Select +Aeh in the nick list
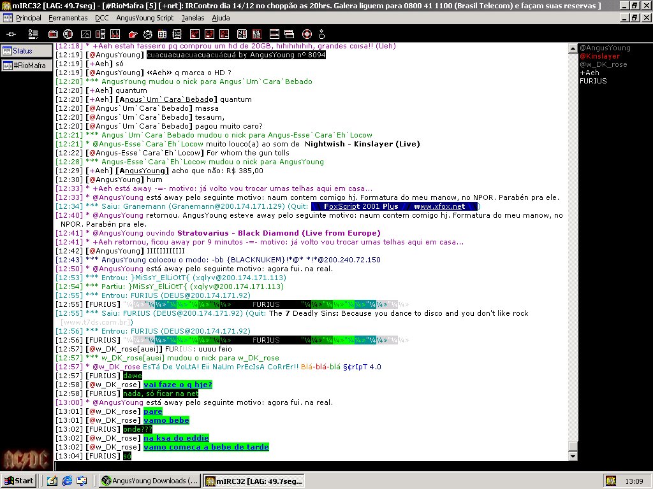The width and height of the screenshot is (653, 489). point(589,73)
